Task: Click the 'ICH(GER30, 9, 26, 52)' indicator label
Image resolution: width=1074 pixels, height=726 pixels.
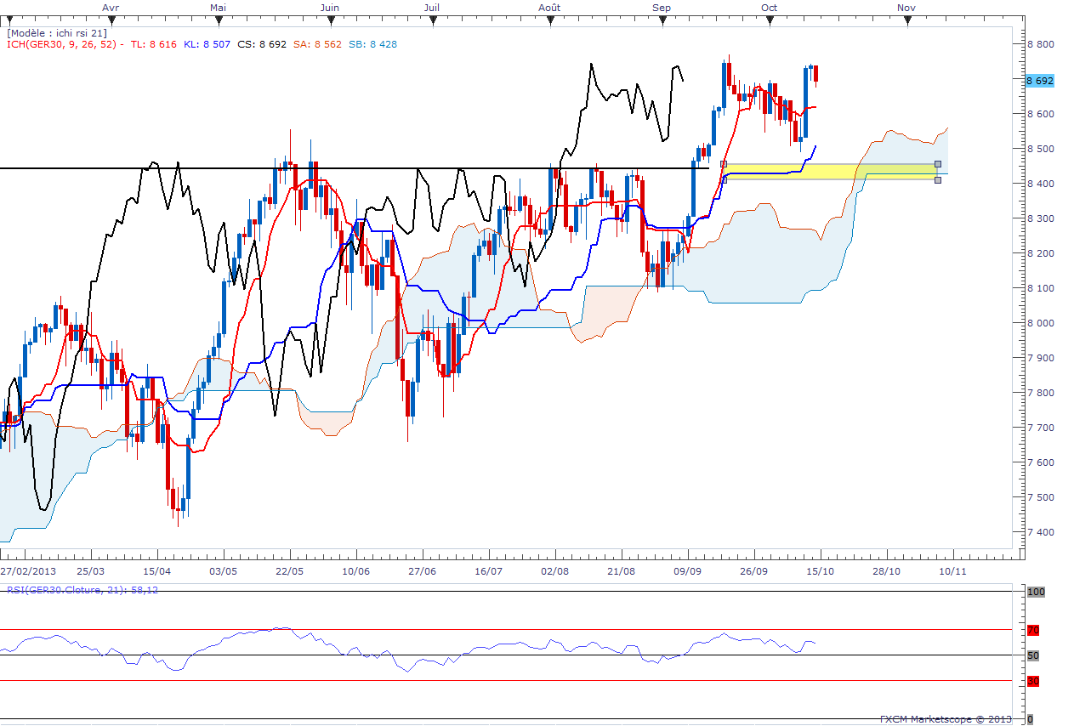Action: 62,44
